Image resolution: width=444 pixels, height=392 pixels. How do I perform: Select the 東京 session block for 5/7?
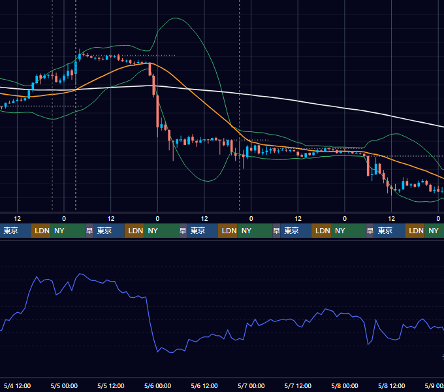click(296, 231)
